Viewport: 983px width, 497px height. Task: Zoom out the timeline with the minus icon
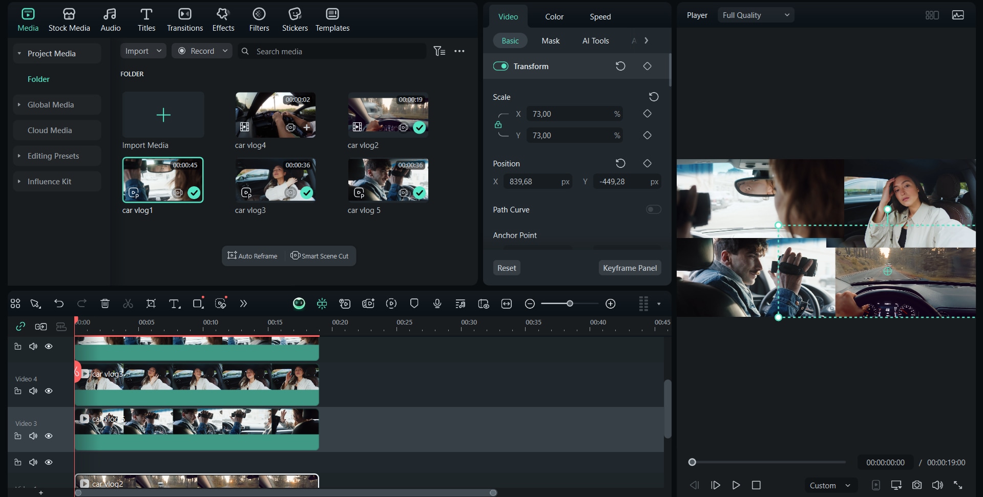point(530,304)
